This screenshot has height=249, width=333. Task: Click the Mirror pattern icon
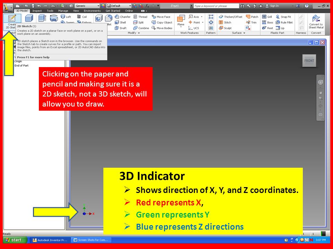211,28
